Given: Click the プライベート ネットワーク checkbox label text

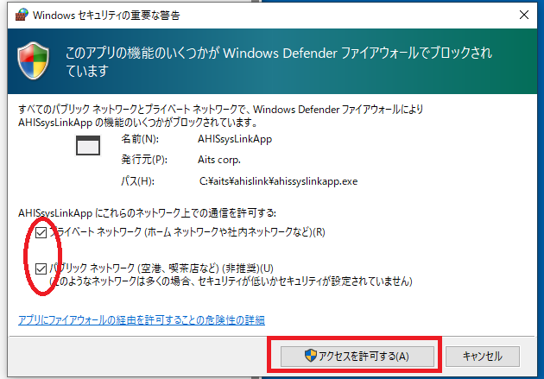Looking at the screenshot, I should point(187,232).
